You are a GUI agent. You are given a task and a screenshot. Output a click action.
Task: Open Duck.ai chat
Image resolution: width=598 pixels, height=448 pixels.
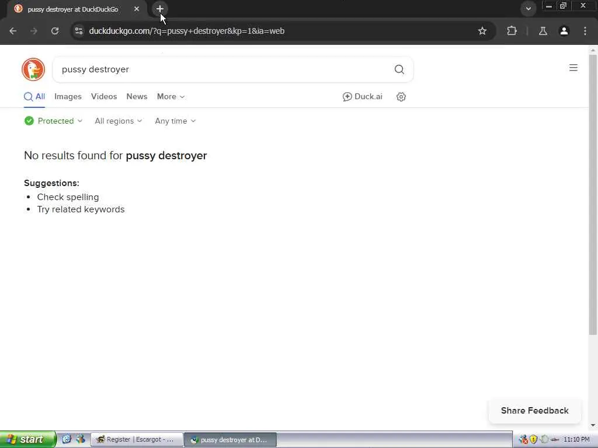coord(362,97)
